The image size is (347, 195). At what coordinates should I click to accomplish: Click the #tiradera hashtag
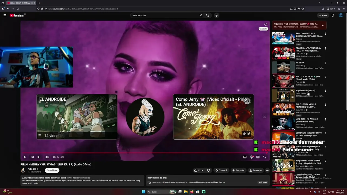86,178
